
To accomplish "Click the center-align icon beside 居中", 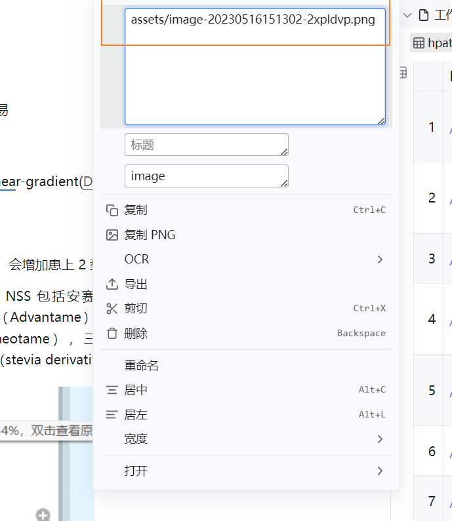I will [112, 390].
